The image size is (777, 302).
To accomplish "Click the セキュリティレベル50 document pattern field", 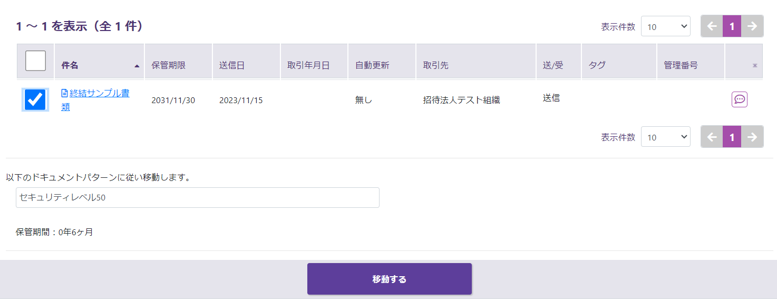I will pos(197,198).
